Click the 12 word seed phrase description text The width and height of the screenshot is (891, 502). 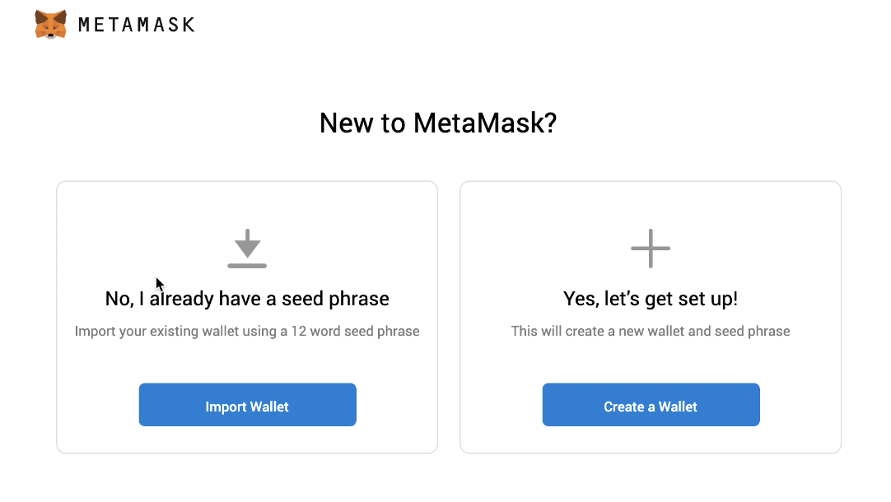[247, 331]
